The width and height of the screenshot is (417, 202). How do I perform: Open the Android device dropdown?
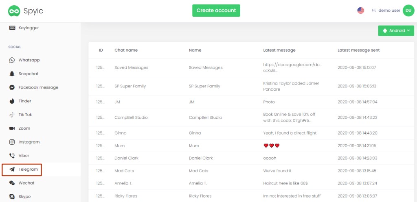396,30
